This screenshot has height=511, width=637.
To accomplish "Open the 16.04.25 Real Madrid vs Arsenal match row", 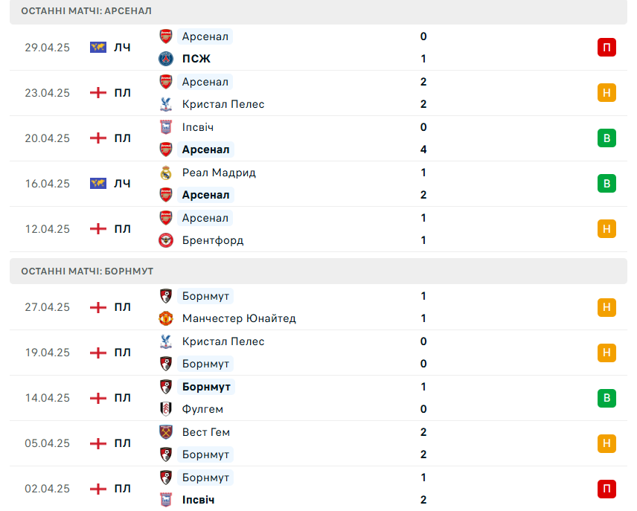I will (318, 184).
